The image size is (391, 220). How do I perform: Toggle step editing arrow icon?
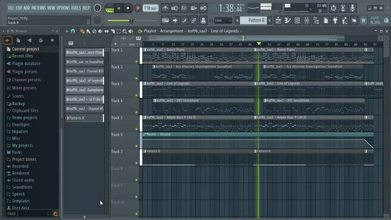175,20
